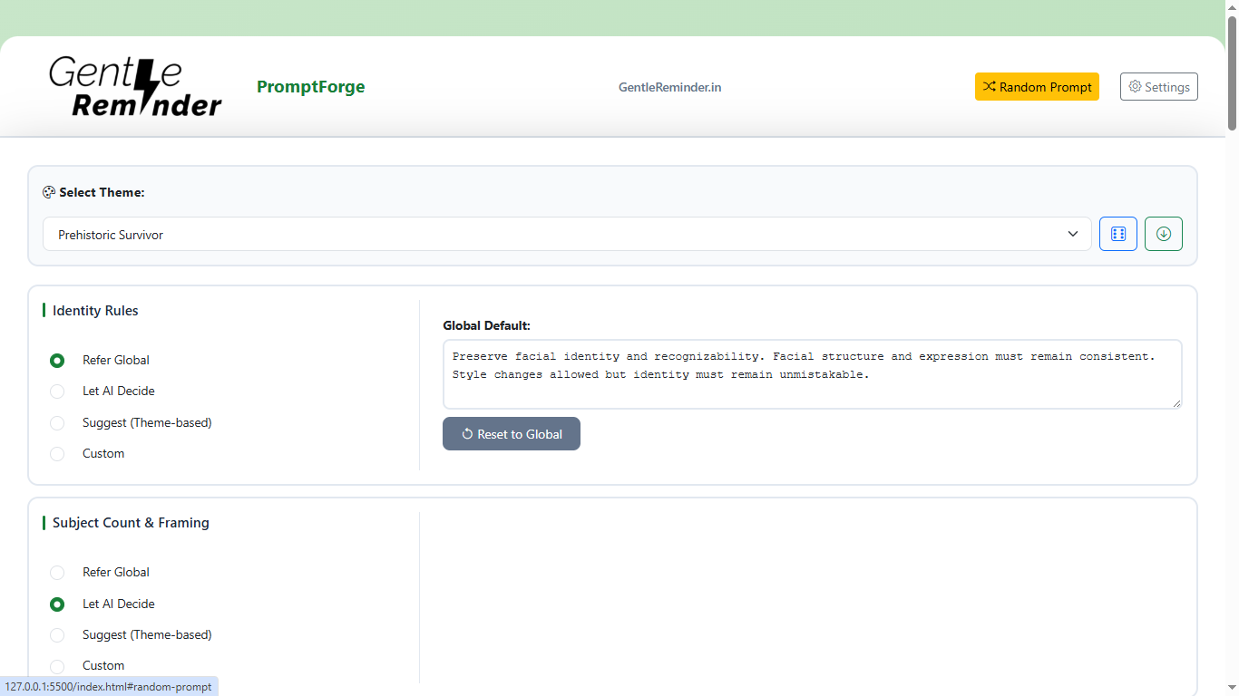Click inside the Global Default text area
The height and width of the screenshot is (696, 1239).
(812, 373)
